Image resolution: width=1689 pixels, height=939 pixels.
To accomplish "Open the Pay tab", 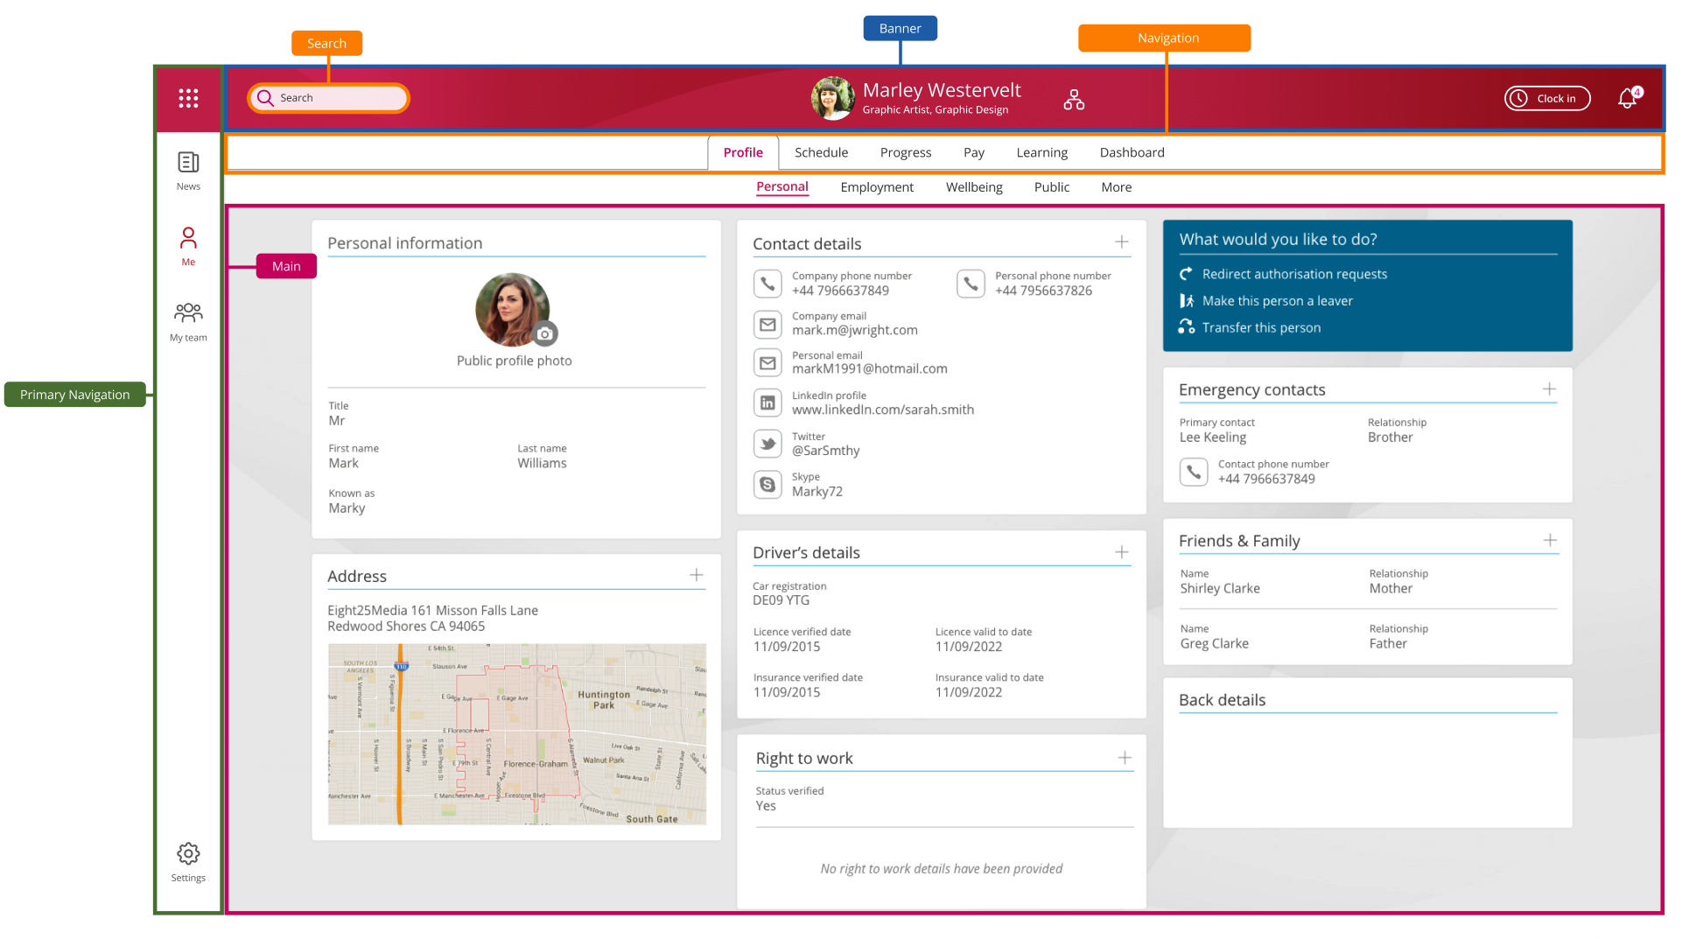I will point(974,152).
